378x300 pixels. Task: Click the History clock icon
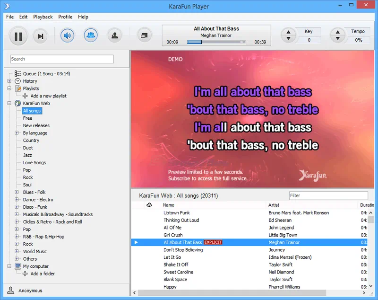[x=17, y=81]
